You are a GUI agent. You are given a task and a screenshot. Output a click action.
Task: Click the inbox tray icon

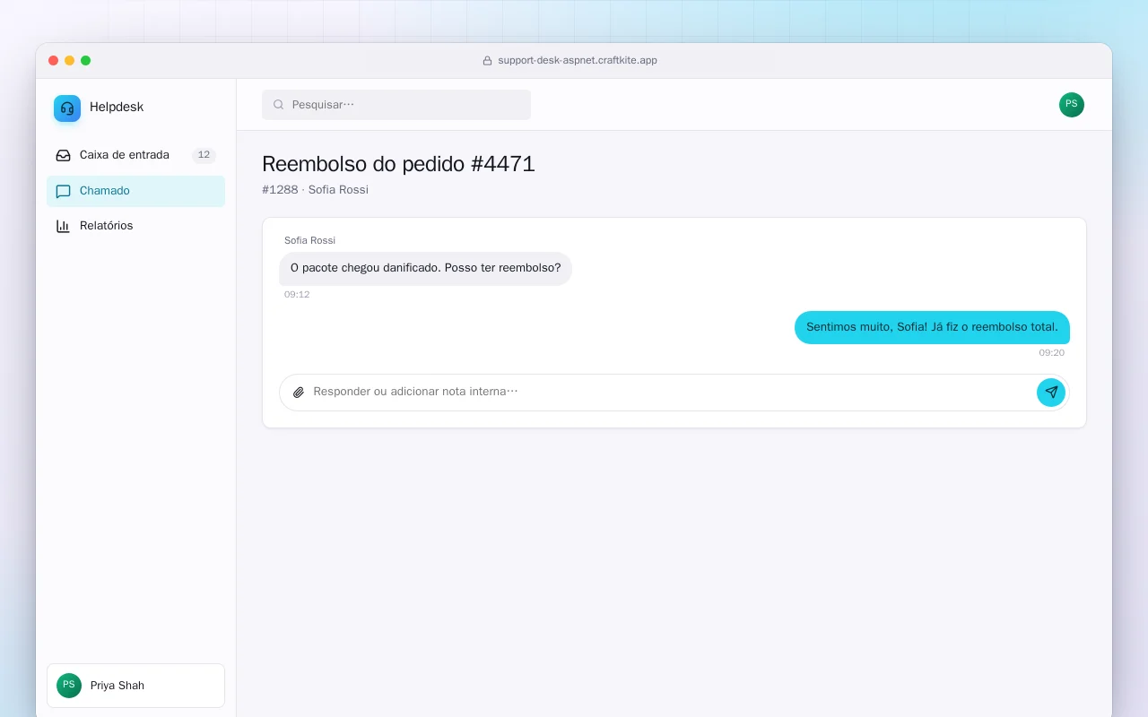63,155
